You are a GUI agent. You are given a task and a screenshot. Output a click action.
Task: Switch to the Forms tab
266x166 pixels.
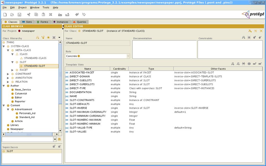[43, 22]
